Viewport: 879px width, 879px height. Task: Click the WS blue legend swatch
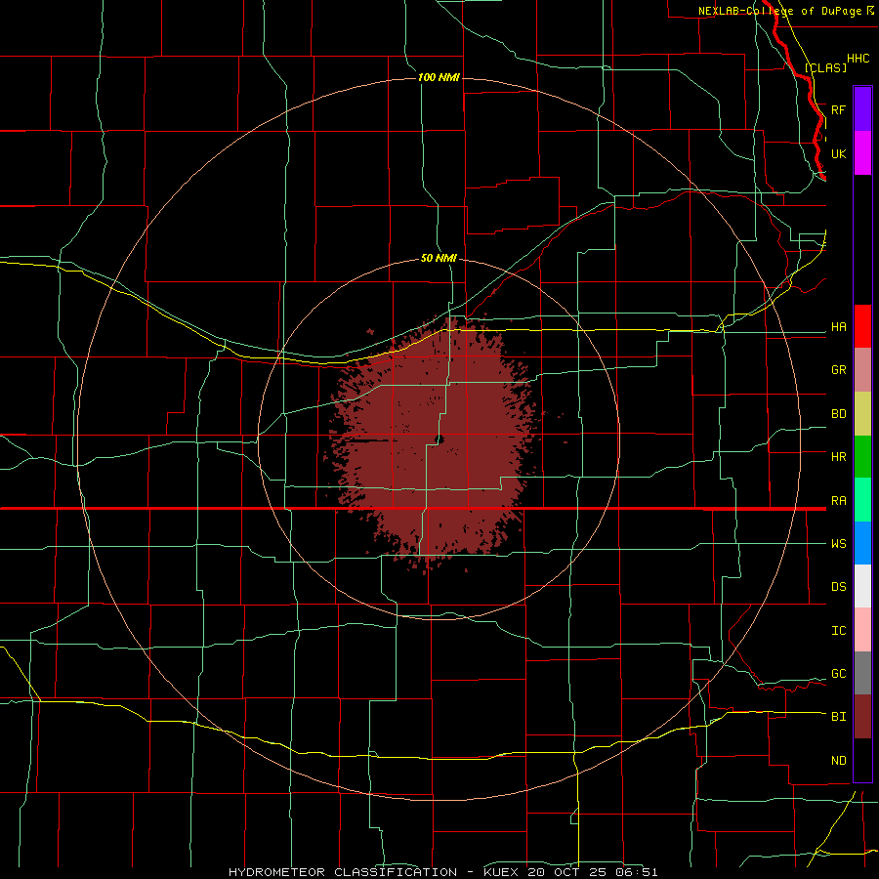click(x=862, y=543)
